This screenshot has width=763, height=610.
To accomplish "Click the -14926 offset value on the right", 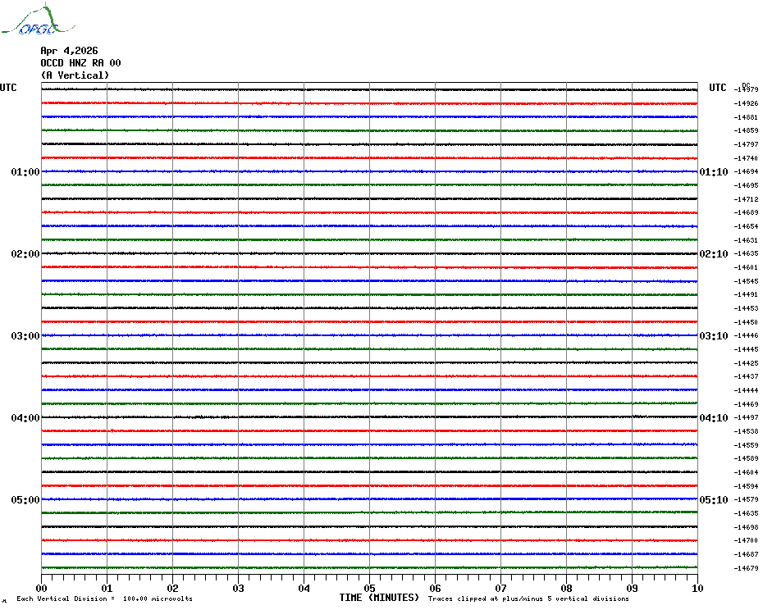I will [x=746, y=103].
